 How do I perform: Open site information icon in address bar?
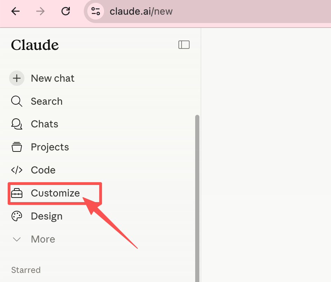(96, 11)
